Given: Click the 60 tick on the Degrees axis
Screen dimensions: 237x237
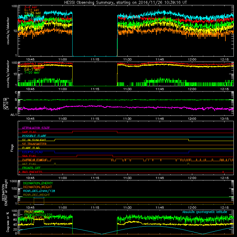Looking at the screenshot, I should point(15,220).
